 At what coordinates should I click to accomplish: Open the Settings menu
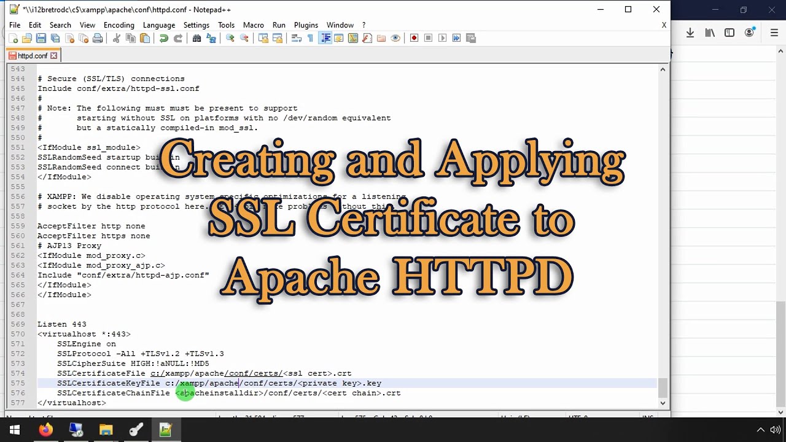click(x=196, y=25)
